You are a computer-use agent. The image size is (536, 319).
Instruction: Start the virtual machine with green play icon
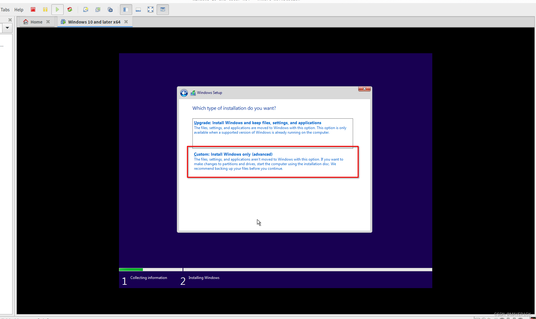point(57,9)
